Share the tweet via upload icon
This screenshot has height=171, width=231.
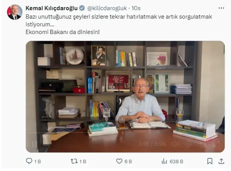click(x=221, y=161)
